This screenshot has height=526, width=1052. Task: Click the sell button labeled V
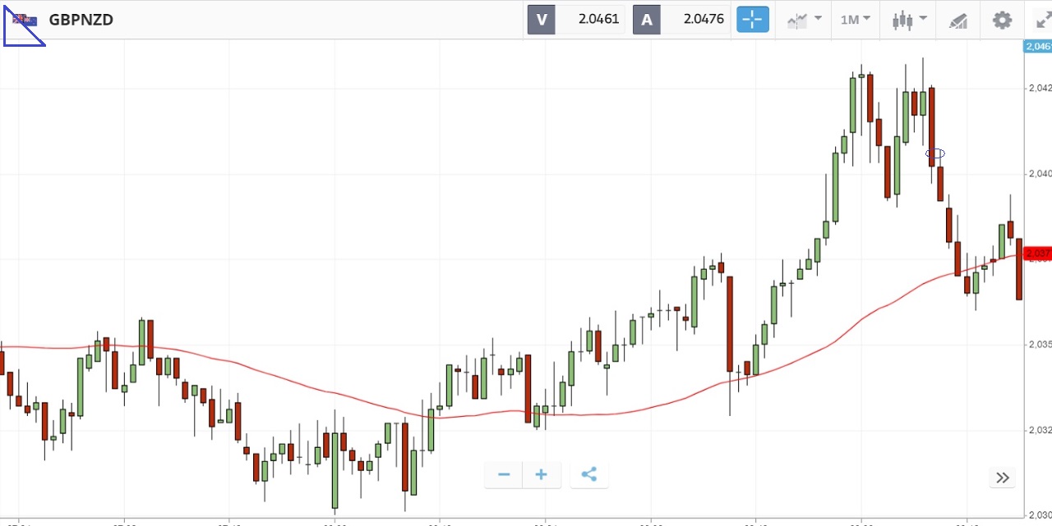(x=541, y=20)
